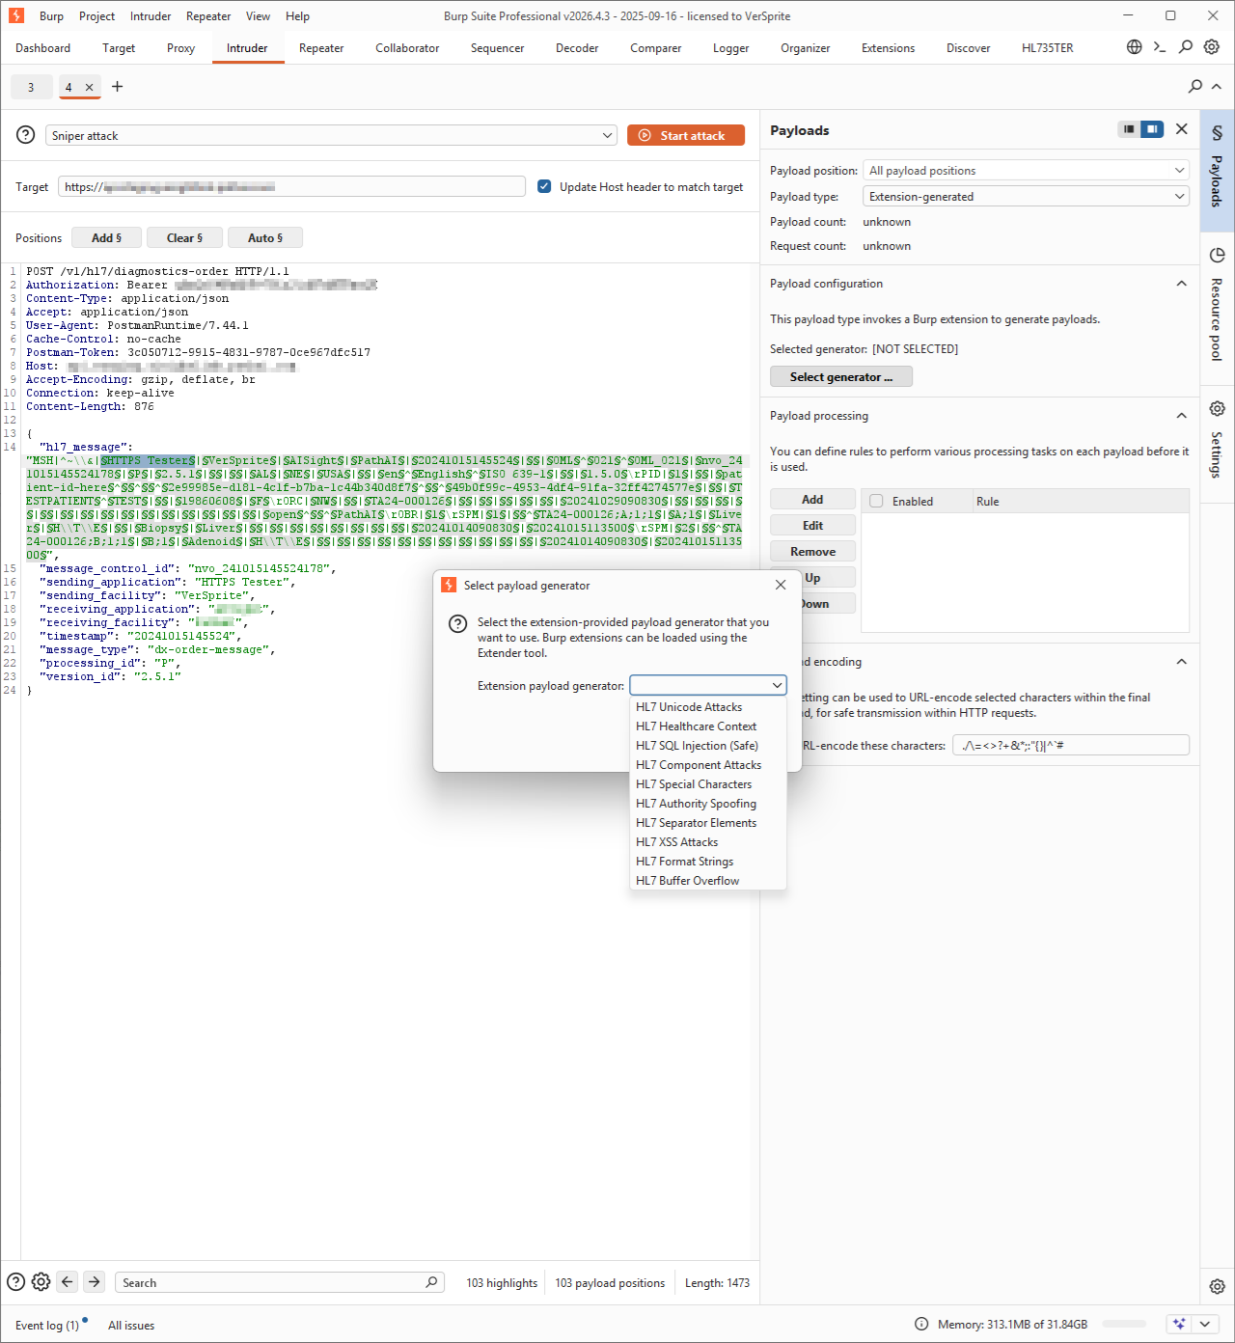
Task: Open the globe browser icon in tab bar
Action: 1135,46
